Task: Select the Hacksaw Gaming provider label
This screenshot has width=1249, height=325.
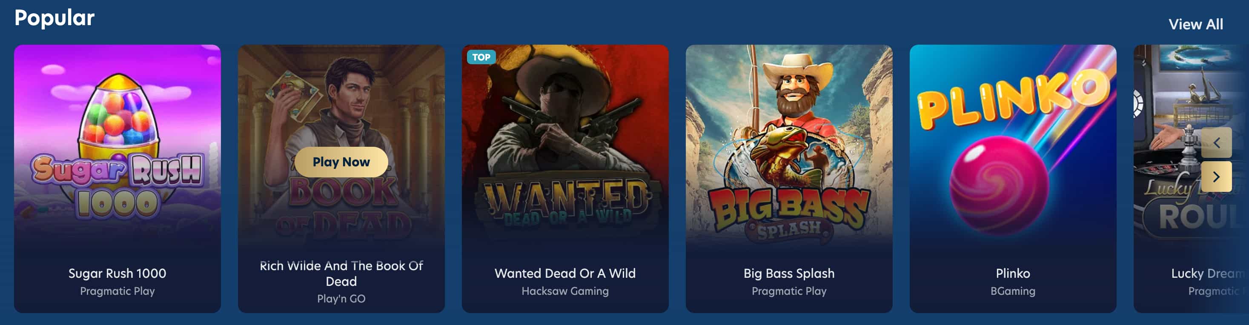Action: click(x=565, y=291)
